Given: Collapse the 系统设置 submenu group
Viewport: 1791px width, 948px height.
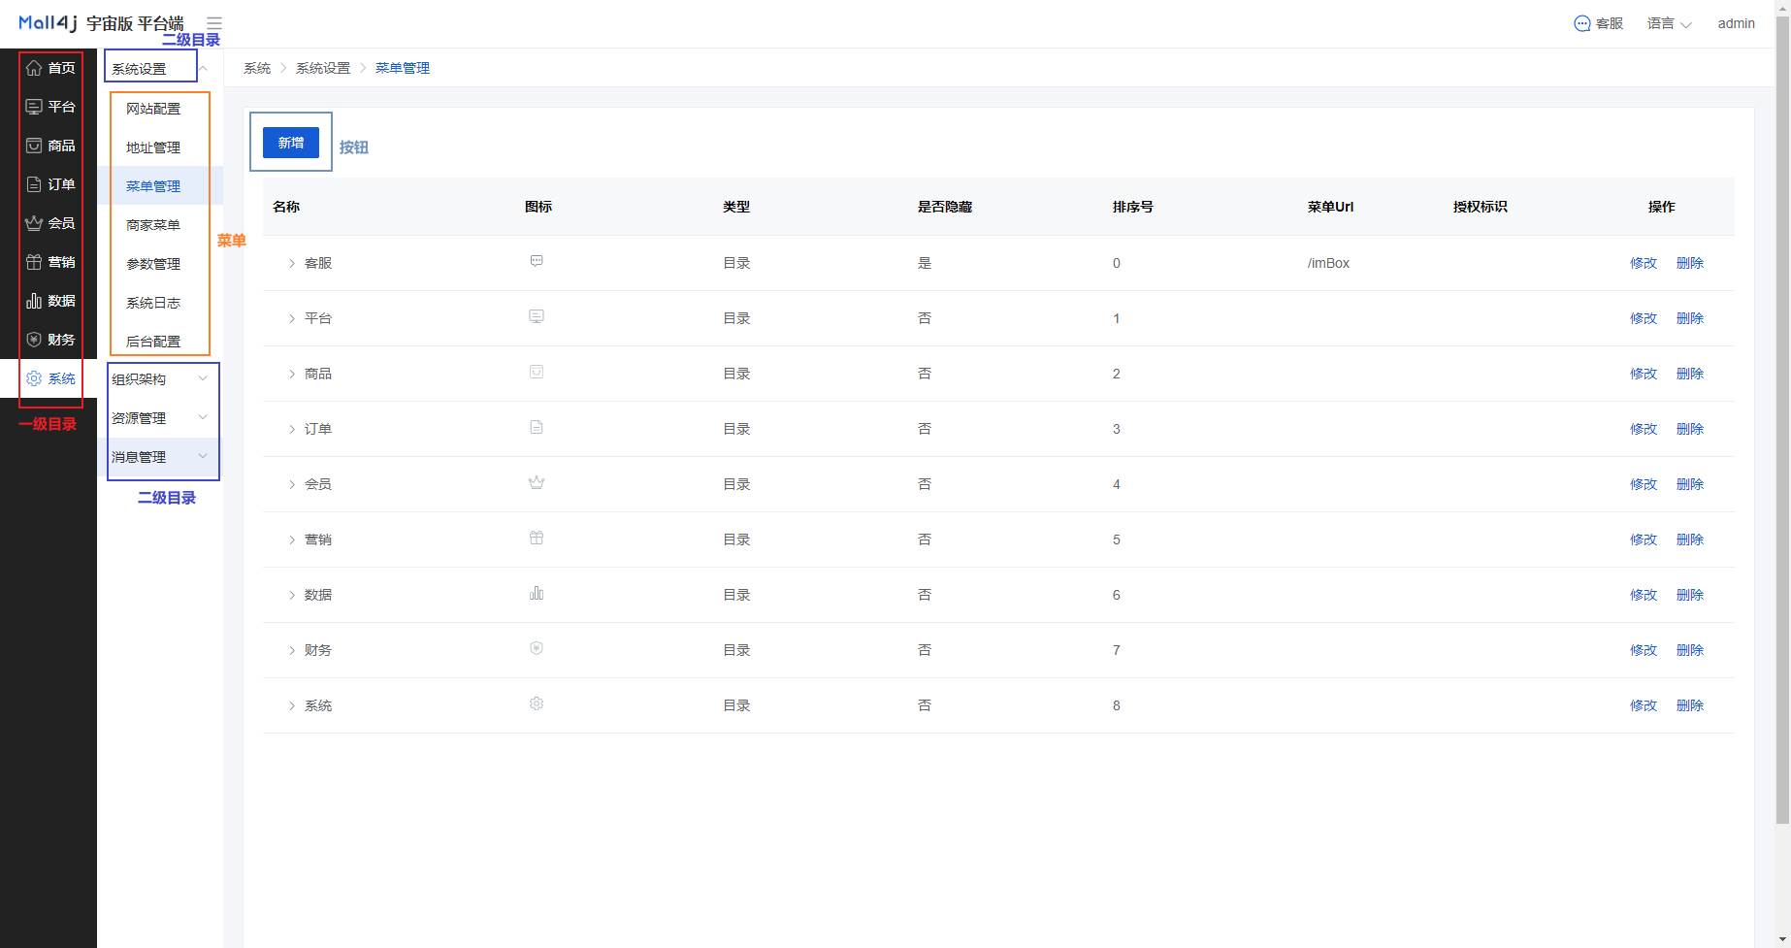Looking at the screenshot, I should pos(203,69).
